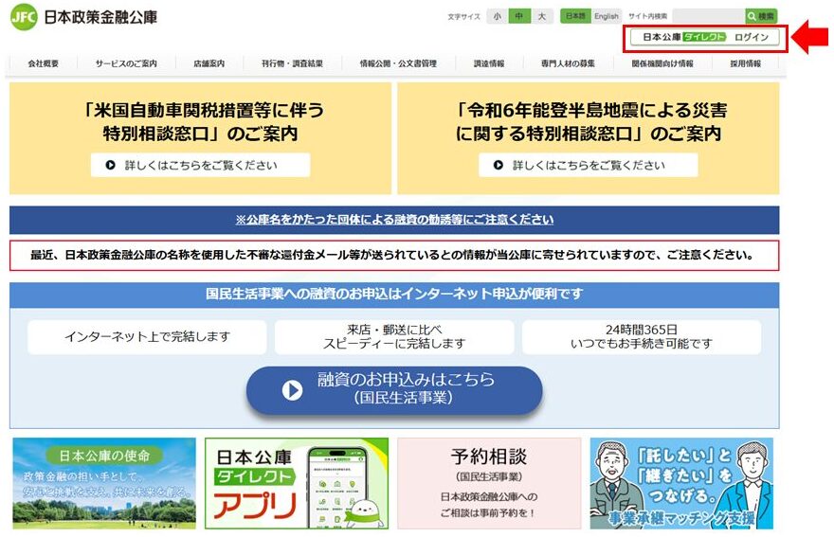Open the 事業承継マッチング支援 banner
The height and width of the screenshot is (537, 834).
681,483
